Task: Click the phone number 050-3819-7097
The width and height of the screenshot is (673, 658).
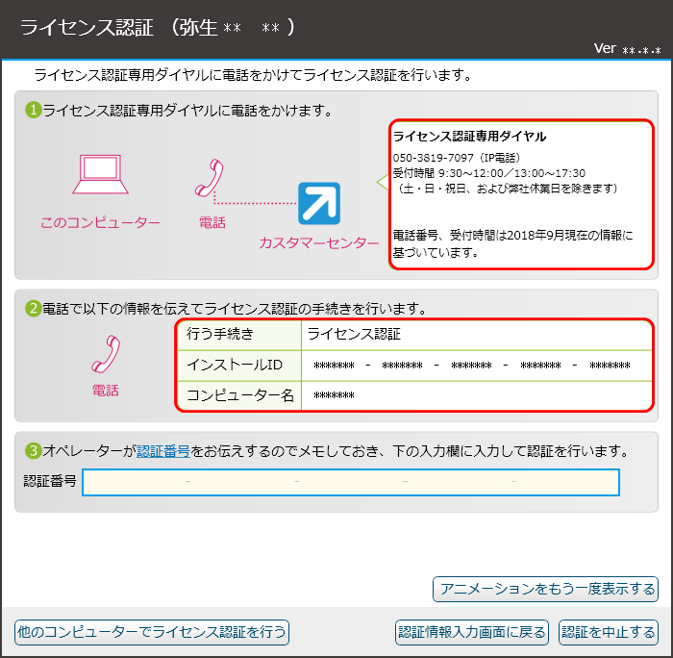Action: pyautogui.click(x=432, y=157)
